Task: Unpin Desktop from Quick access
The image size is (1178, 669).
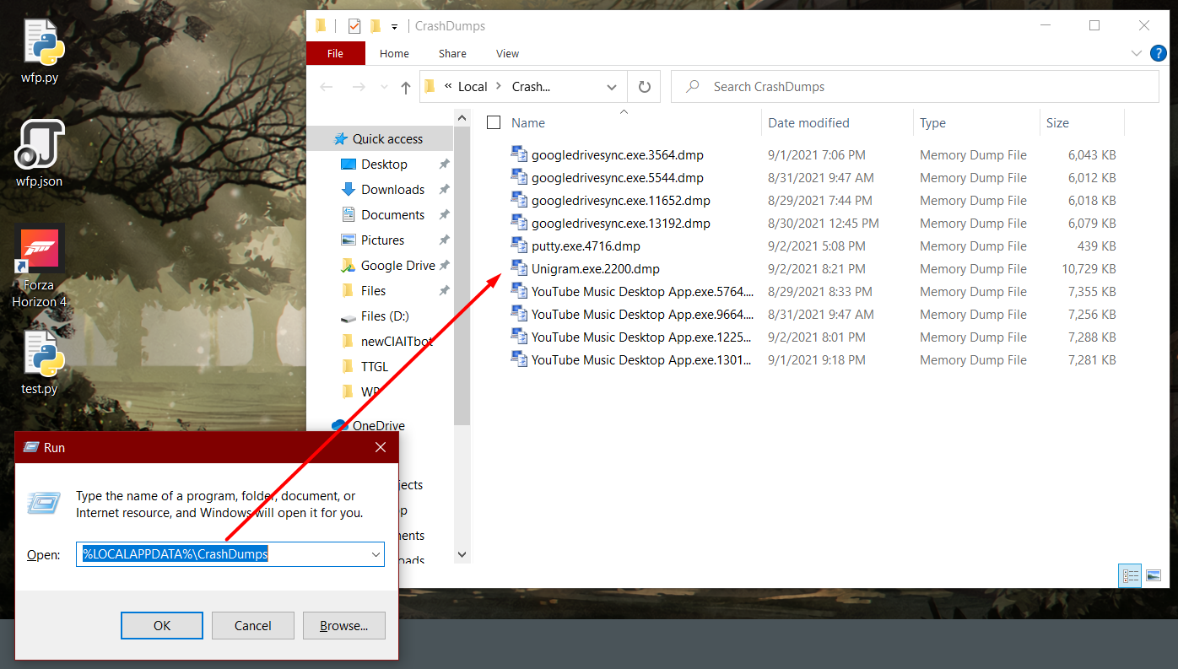Action: 444,164
